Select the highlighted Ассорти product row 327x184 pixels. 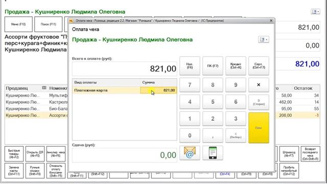click(x=36, y=116)
